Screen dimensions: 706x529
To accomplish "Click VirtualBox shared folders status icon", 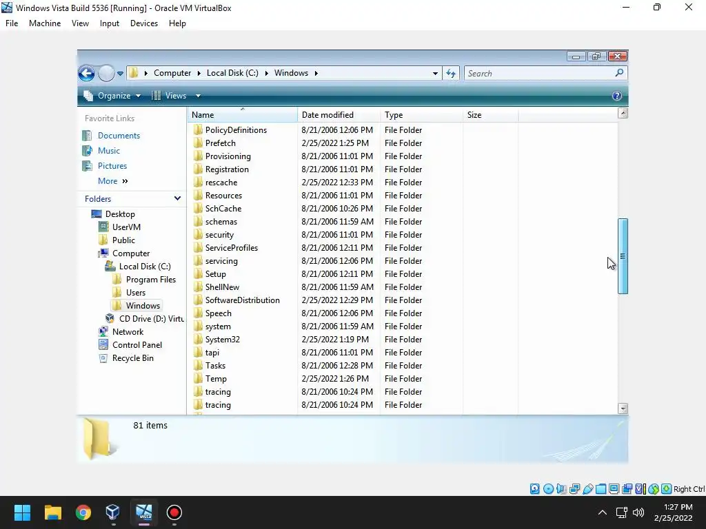I will point(601,489).
